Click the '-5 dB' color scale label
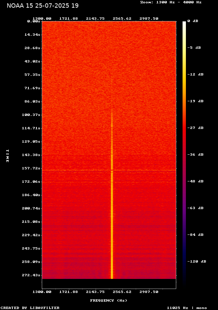This screenshot has height=310, width=218. coord(194,48)
